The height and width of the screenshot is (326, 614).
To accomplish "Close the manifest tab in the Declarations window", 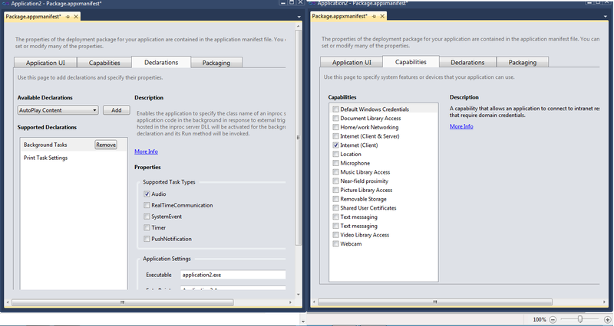I will pyautogui.click(x=77, y=15).
